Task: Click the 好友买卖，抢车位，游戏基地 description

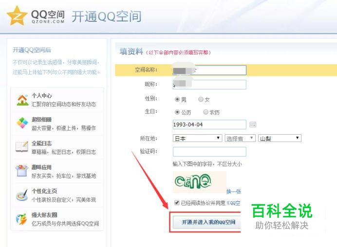Action: pos(64,176)
